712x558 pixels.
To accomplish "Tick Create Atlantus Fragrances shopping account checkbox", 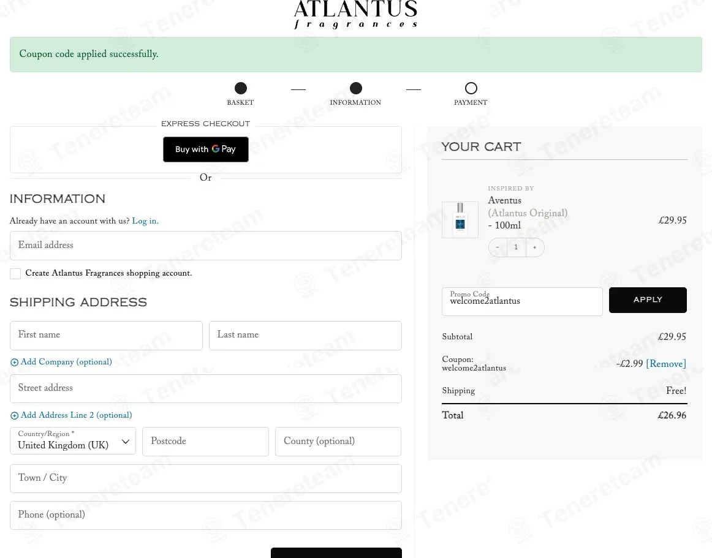I will 15,273.
